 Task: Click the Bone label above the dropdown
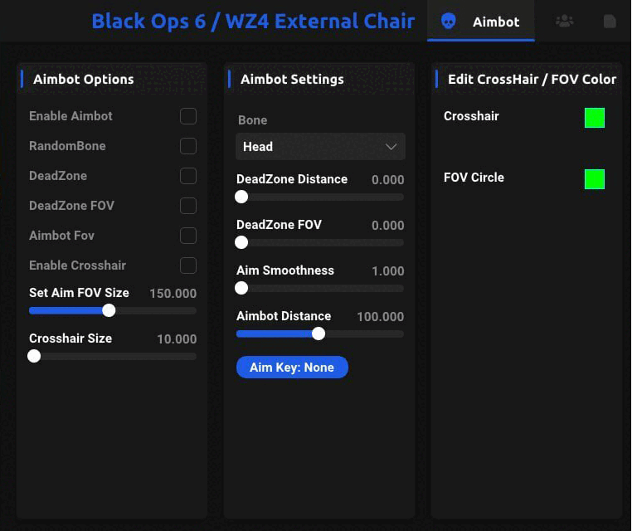pyautogui.click(x=253, y=120)
